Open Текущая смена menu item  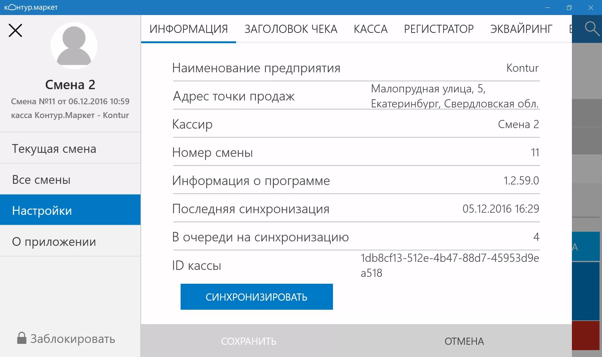coord(70,148)
